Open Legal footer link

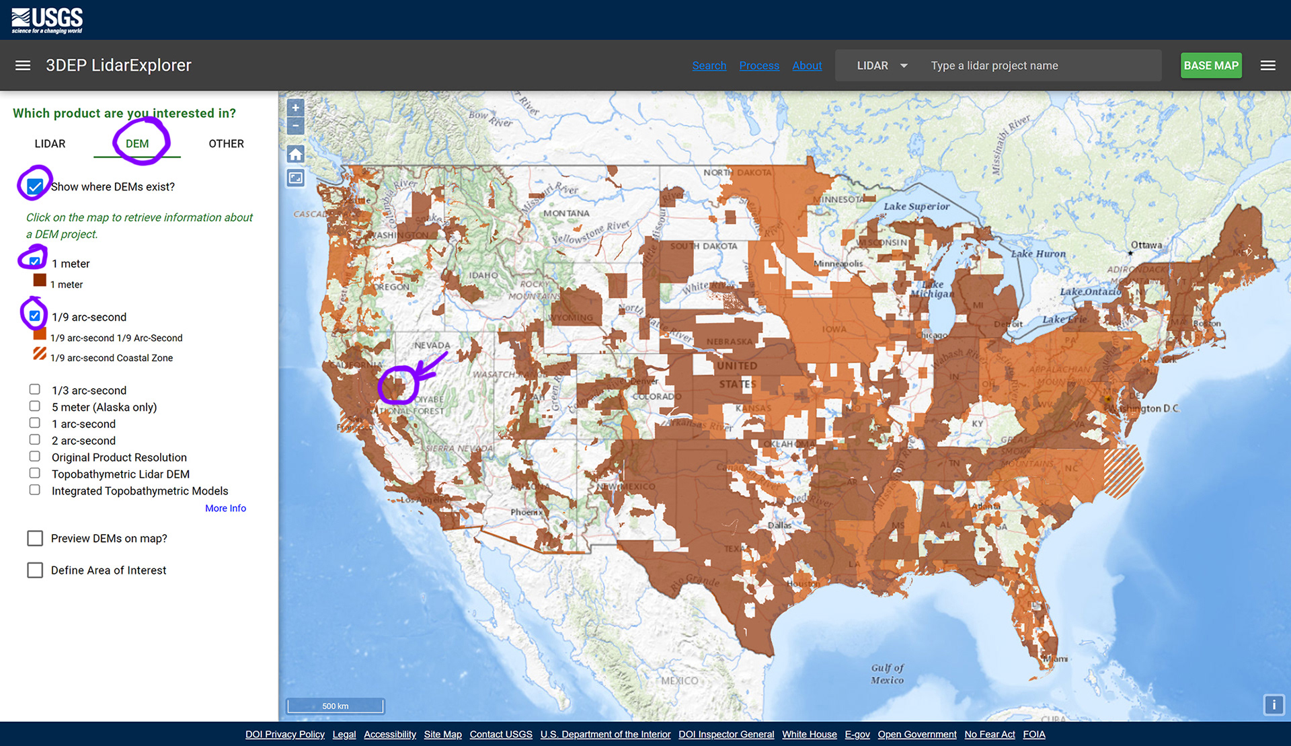point(344,735)
